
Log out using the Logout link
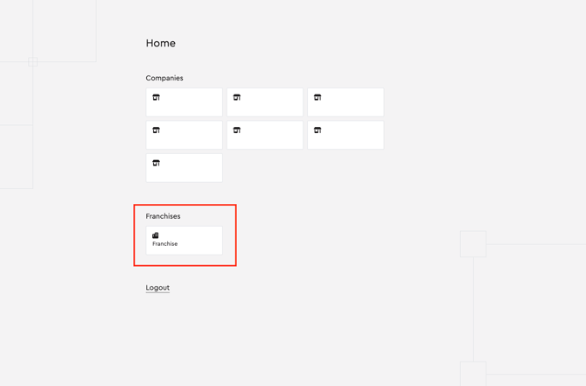tap(157, 287)
